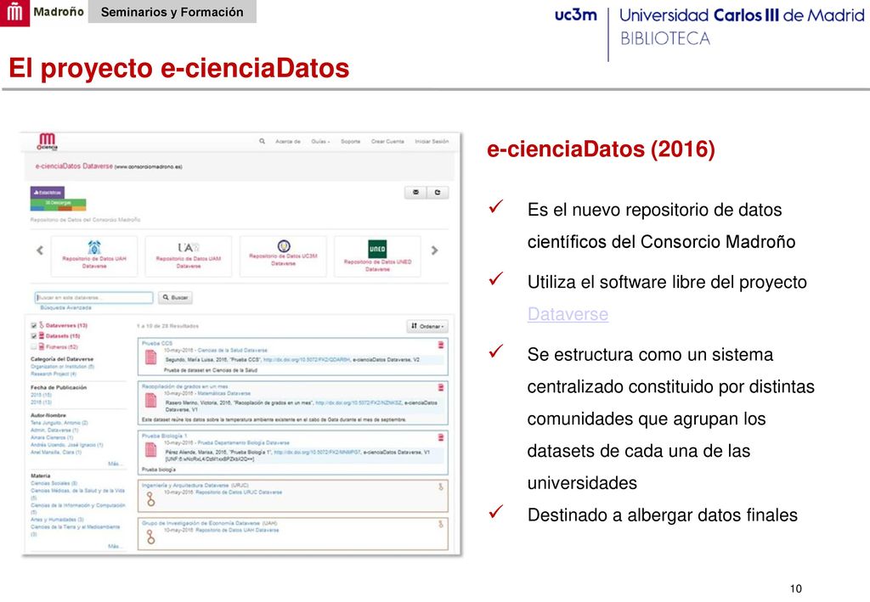Click the Buscar search button
Screen dimensions: 870x602
[175, 298]
